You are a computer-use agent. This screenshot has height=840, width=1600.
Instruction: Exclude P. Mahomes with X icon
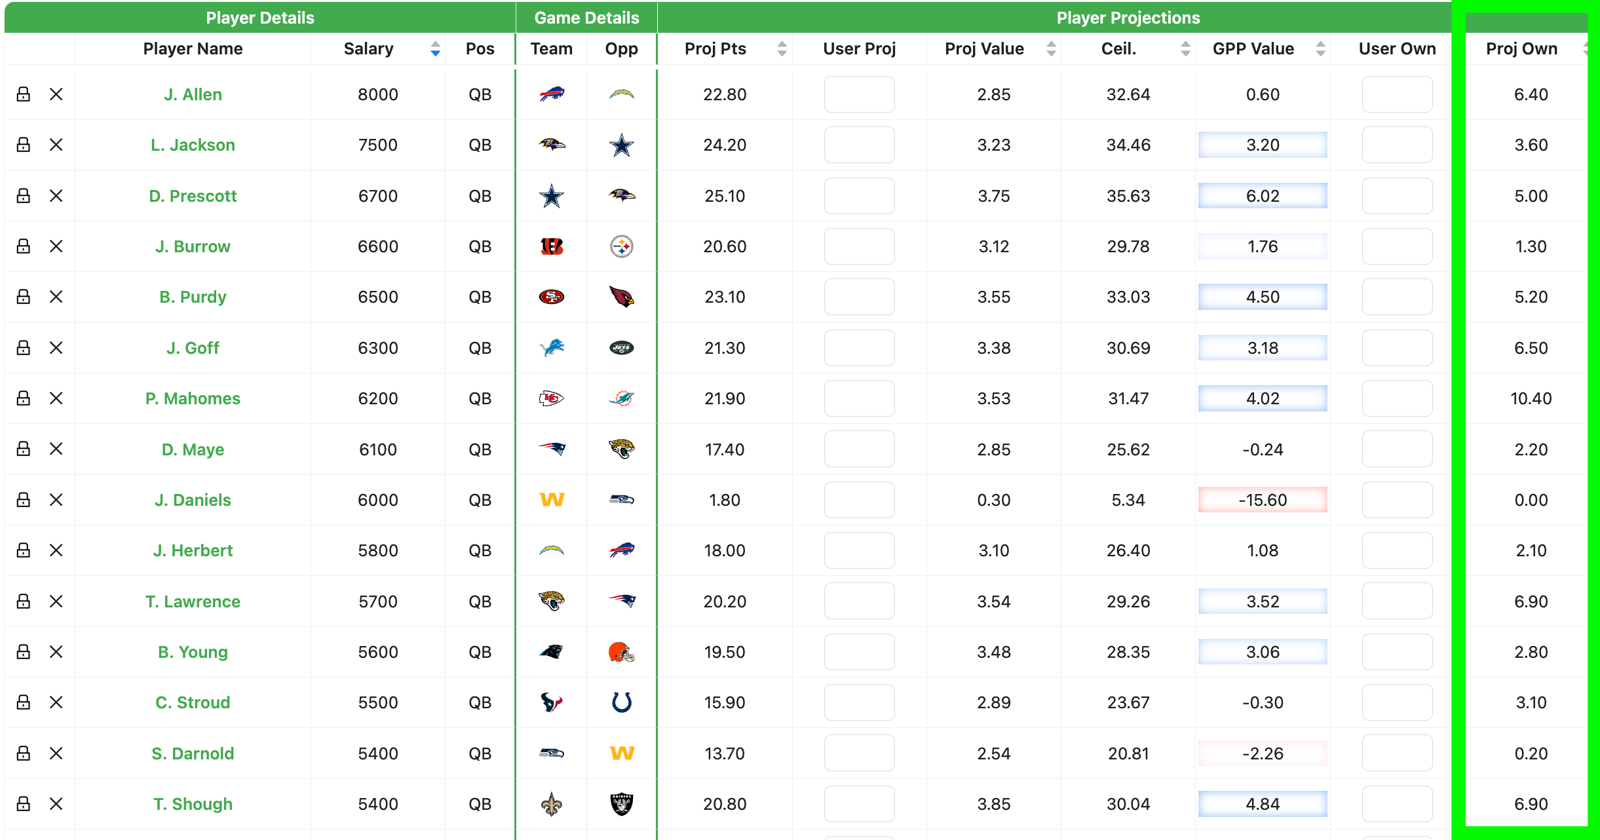click(x=56, y=398)
